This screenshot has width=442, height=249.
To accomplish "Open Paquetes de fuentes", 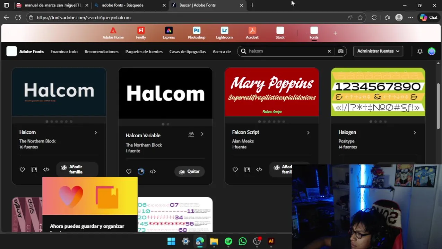I will tap(144, 52).
